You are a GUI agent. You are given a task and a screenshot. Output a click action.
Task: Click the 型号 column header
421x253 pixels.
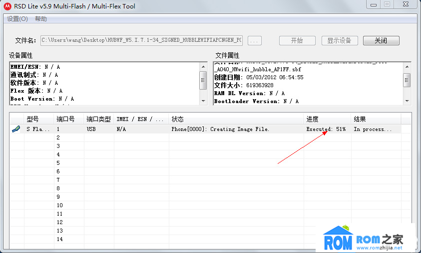(x=39, y=119)
